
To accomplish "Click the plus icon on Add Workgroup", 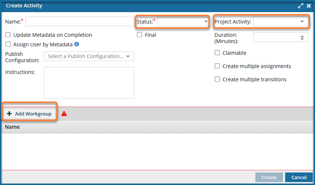I will [9, 114].
